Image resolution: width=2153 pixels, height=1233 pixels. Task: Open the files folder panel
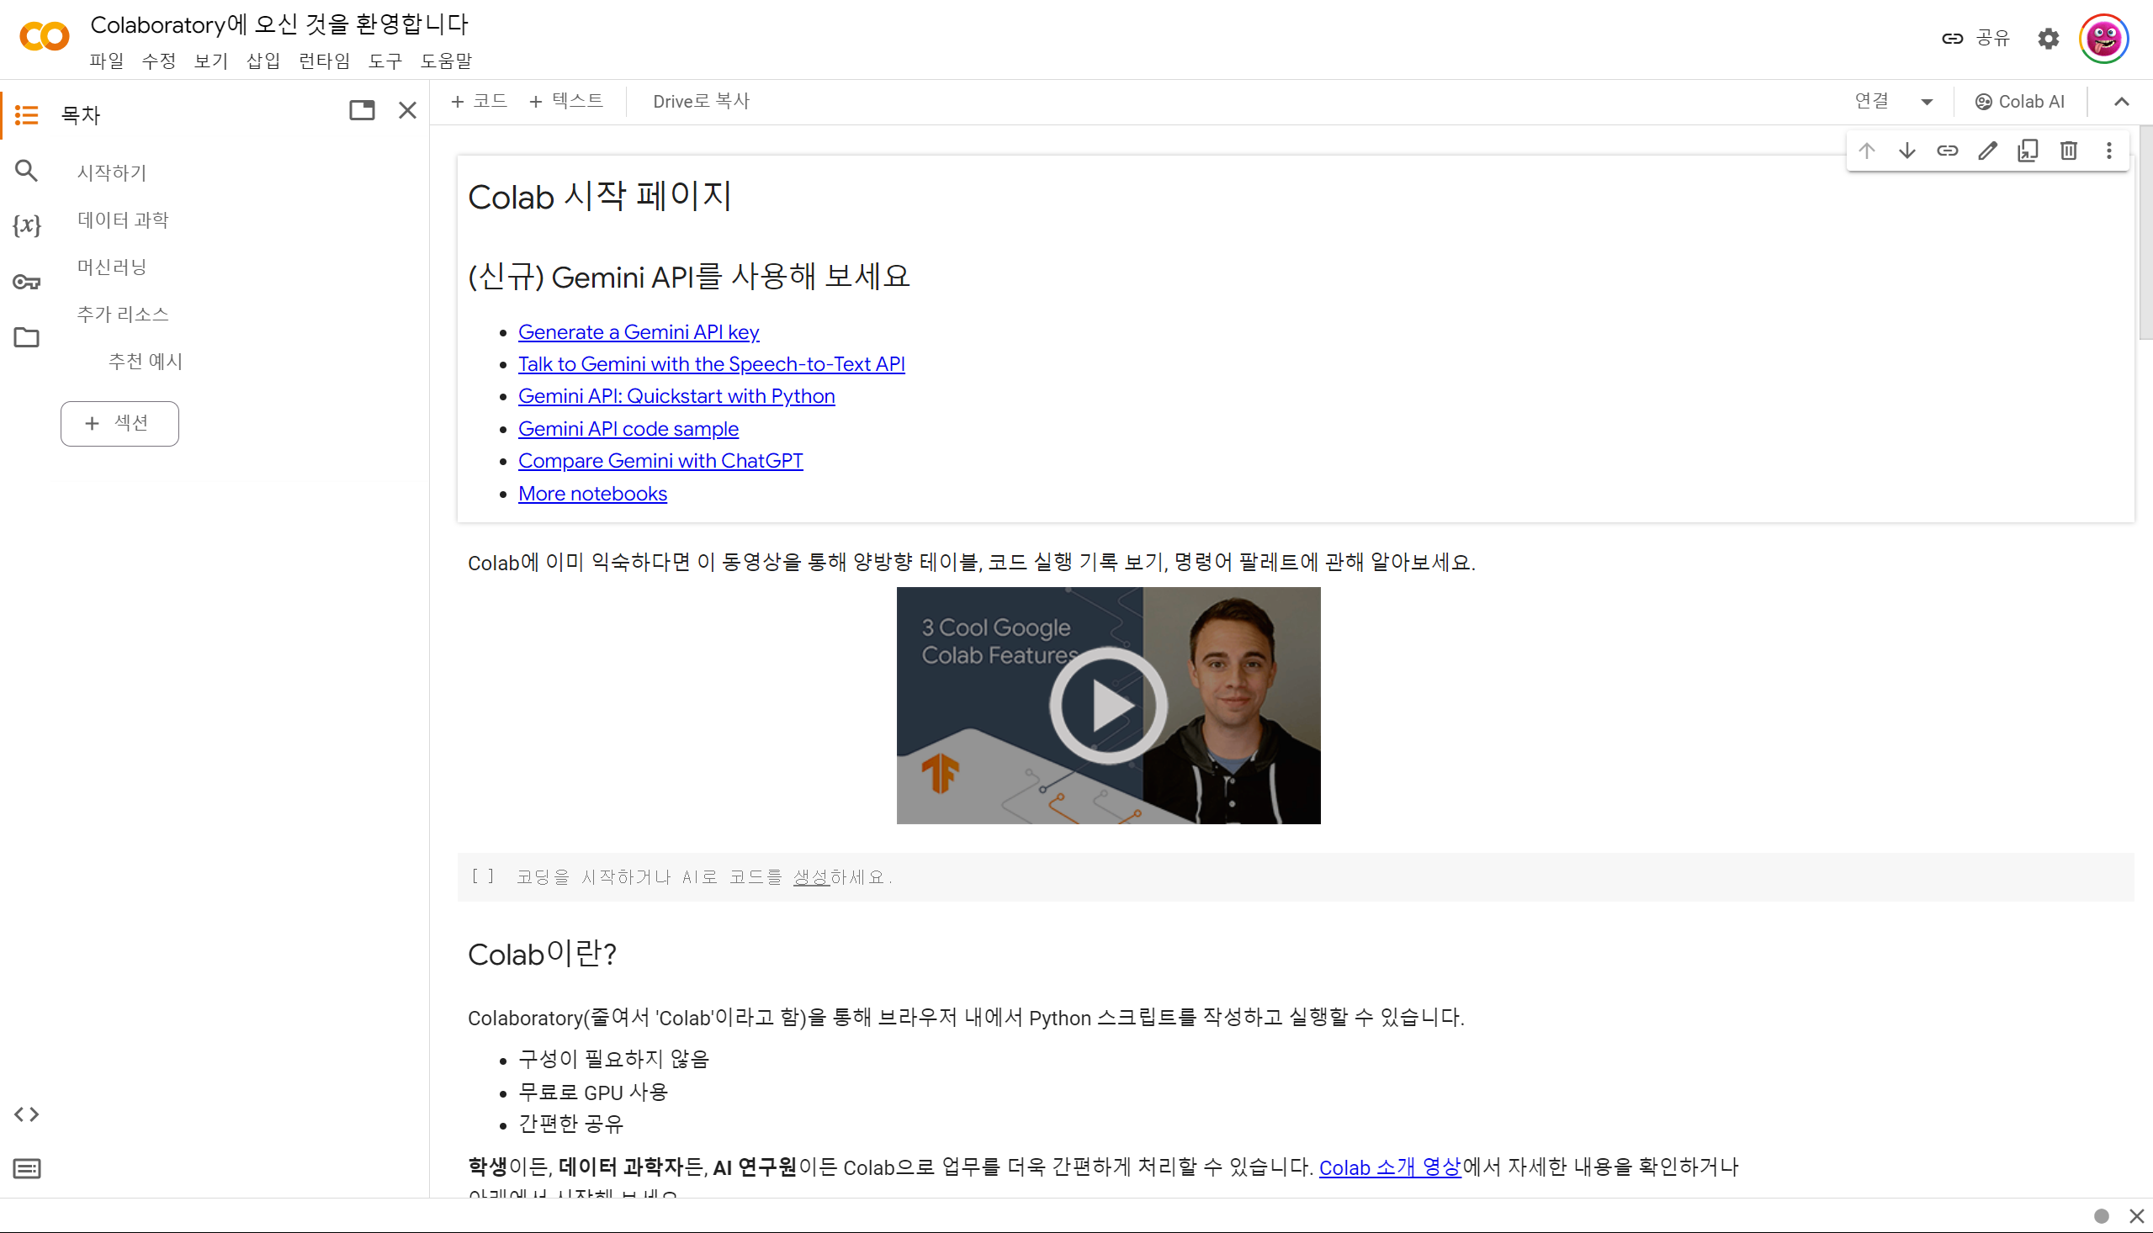click(x=26, y=337)
